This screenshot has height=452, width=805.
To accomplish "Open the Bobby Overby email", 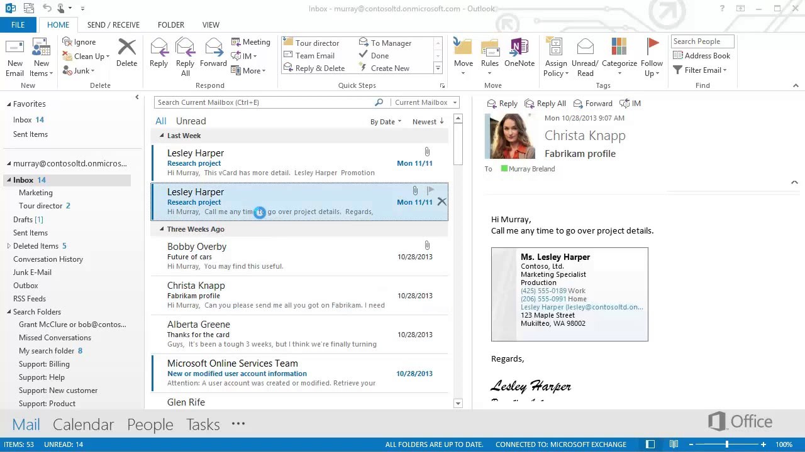I will click(299, 256).
